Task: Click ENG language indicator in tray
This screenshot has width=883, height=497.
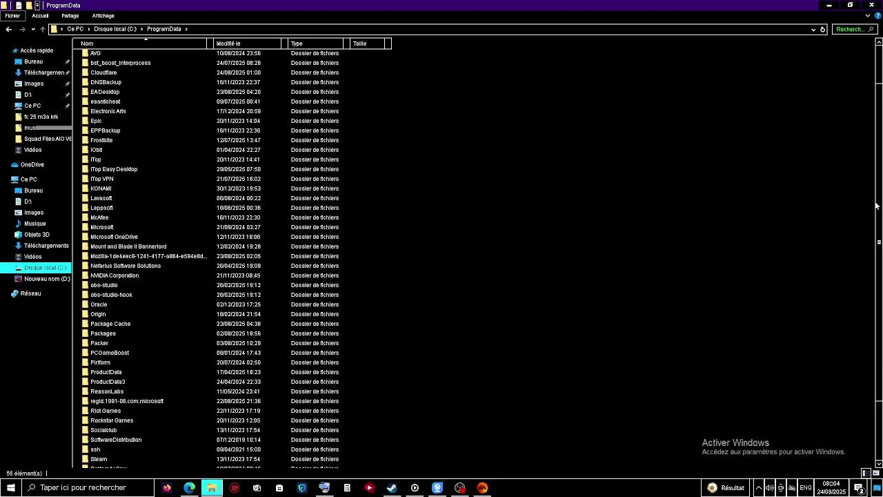Action: click(805, 488)
